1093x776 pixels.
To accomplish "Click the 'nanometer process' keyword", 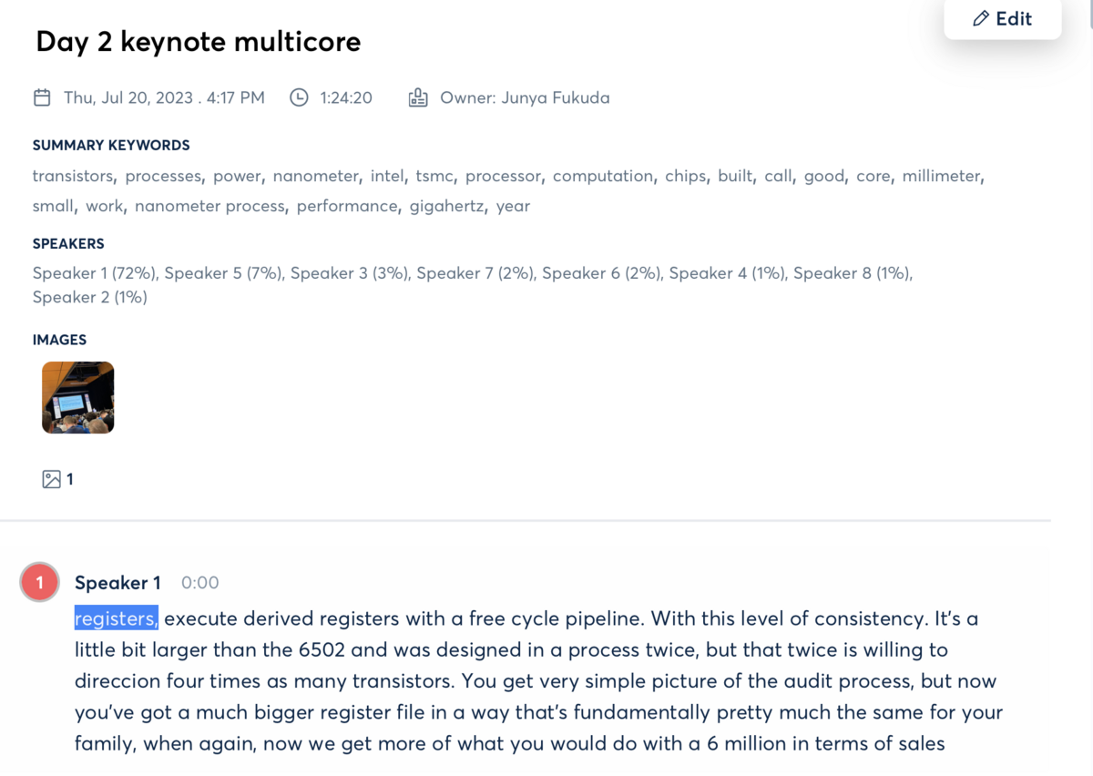I will click(211, 206).
